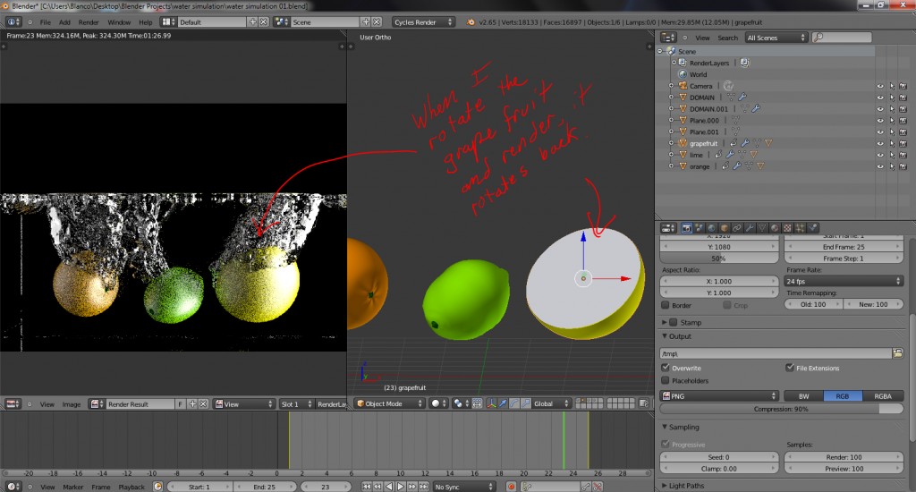This screenshot has height=492, width=916.
Task: Hide the Camera via its eye icon
Action: coord(880,86)
